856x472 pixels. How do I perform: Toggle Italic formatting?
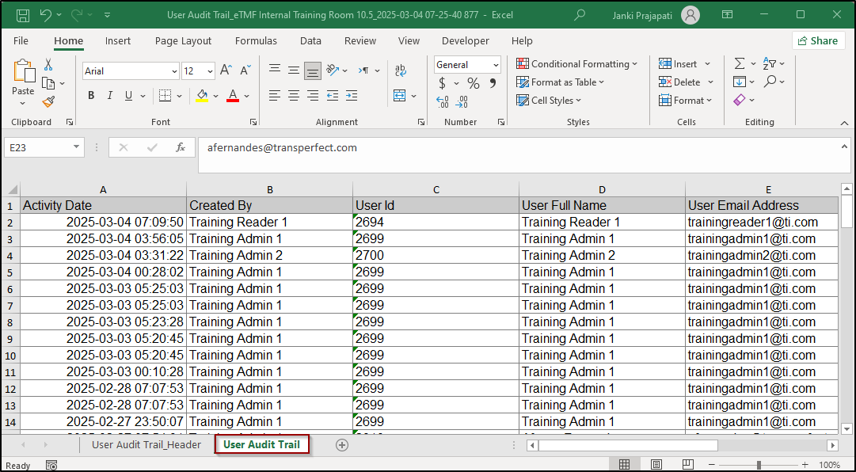110,96
